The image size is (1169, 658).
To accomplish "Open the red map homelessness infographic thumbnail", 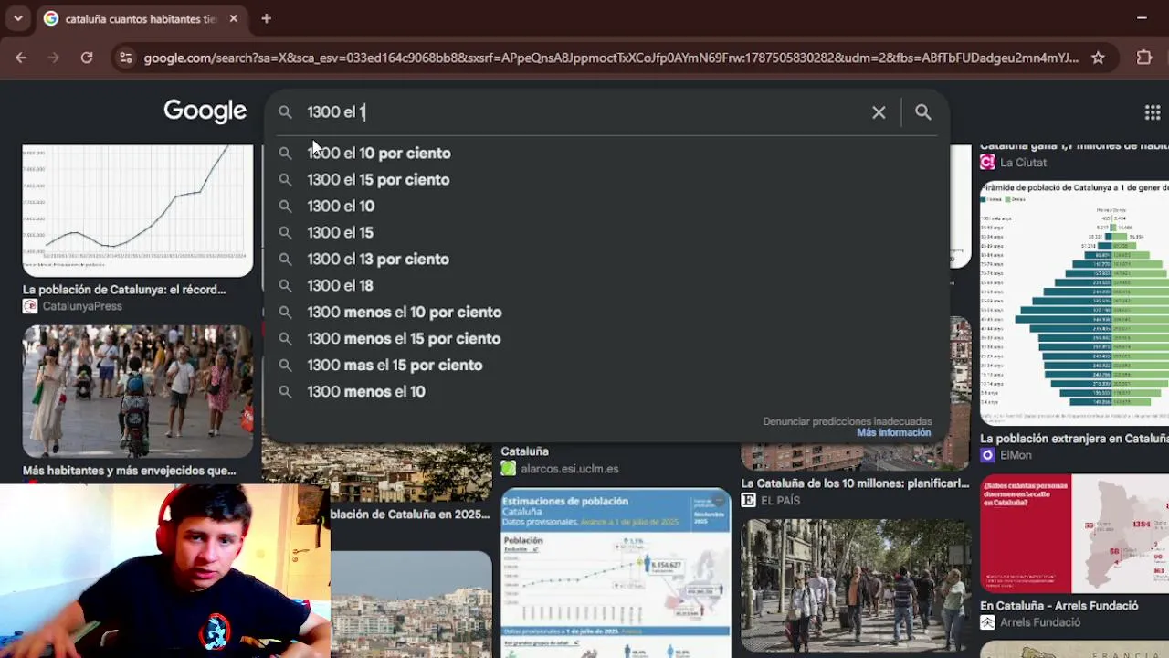I will pos(1074,534).
